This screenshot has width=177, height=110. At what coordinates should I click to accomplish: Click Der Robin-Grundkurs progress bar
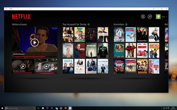23,73
